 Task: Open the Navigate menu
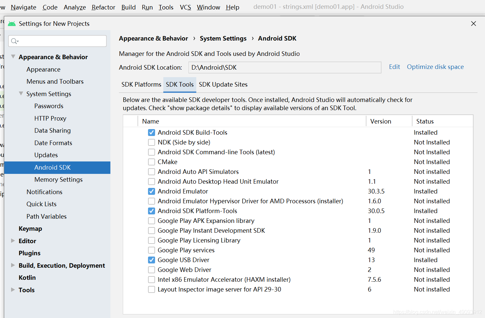tap(24, 7)
